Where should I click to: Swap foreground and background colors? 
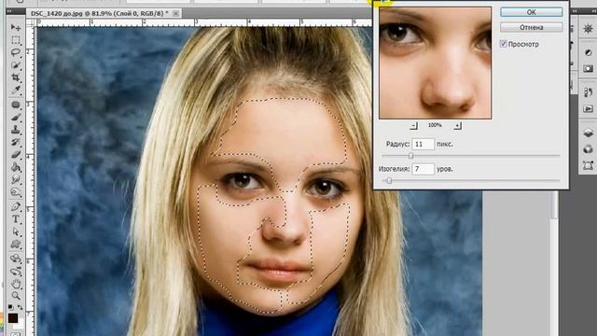click(20, 307)
